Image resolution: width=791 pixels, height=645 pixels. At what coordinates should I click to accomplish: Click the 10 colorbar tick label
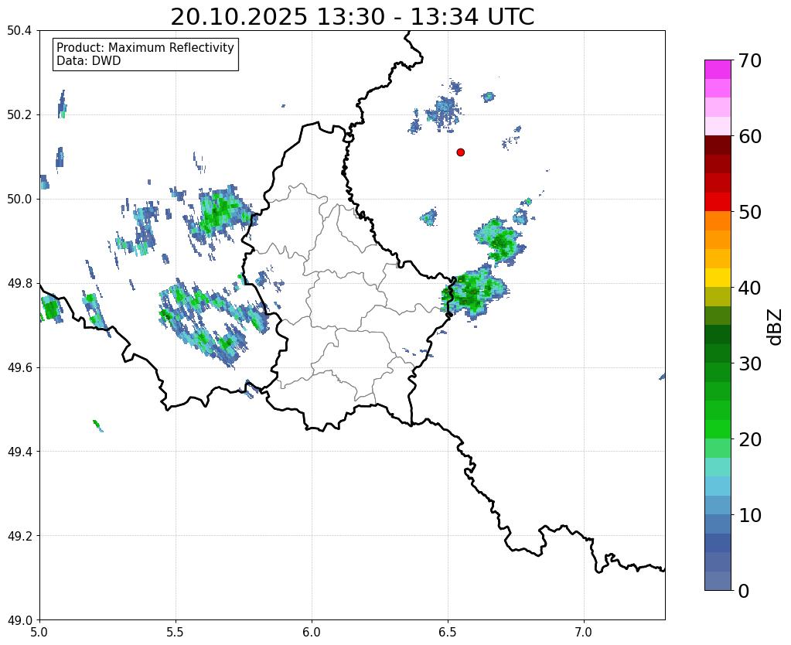pyautogui.click(x=749, y=515)
